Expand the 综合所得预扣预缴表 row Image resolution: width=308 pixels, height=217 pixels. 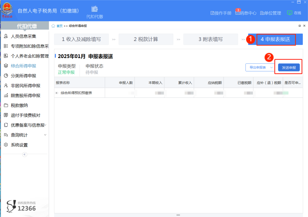(56, 93)
